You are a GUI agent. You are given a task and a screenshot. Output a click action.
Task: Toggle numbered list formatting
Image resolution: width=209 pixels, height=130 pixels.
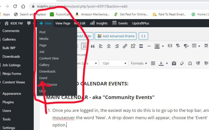[x=85, y=46]
